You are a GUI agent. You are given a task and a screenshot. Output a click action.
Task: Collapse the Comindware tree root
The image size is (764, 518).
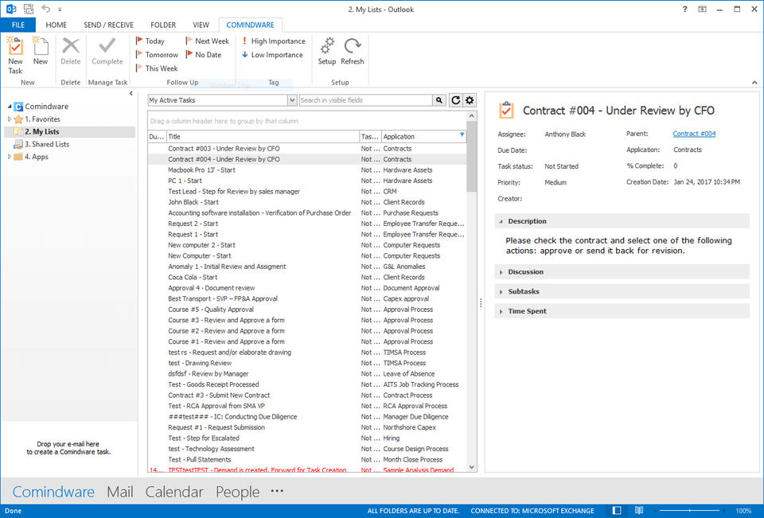(x=10, y=107)
